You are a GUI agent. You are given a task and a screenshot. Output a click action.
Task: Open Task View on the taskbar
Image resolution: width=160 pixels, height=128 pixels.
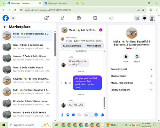click(56, 125)
